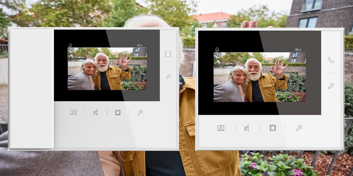Viewport: 353px width, 176px height.
Task: Tap the bell indicator on left intercom screen
Action: [70, 45]
